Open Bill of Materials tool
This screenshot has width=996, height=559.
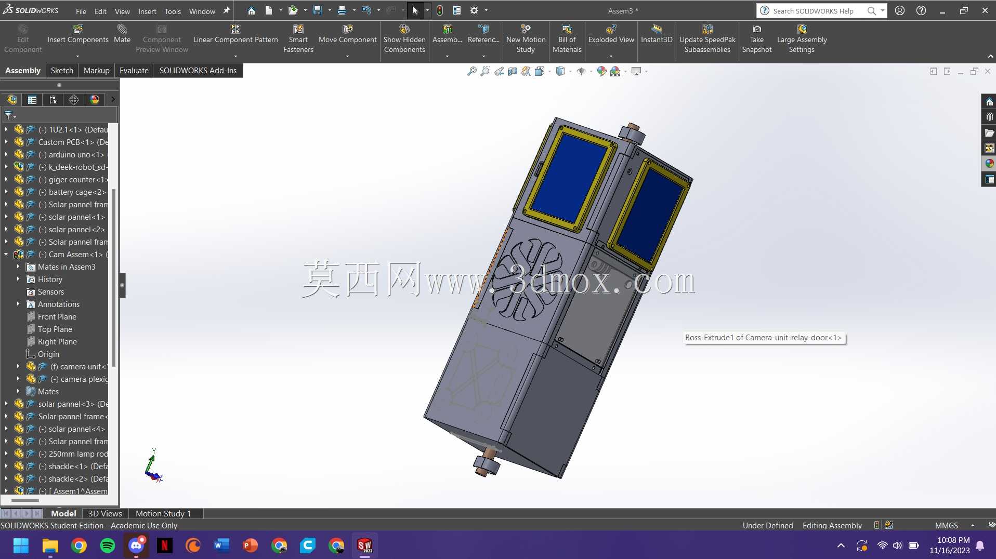pyautogui.click(x=567, y=38)
